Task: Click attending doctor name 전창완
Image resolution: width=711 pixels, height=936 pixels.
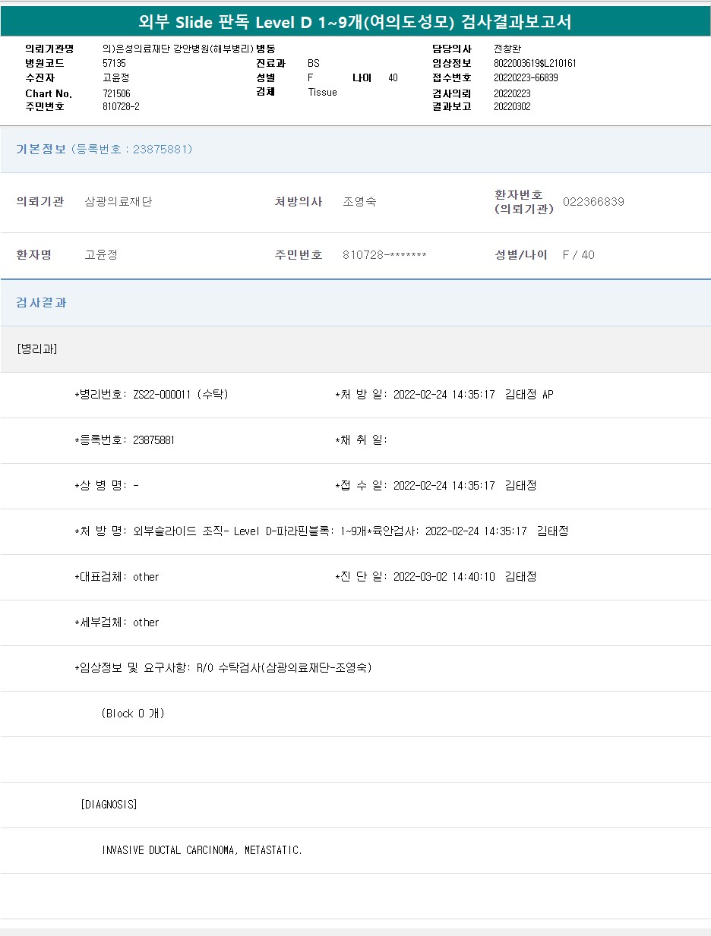Action: 507,49
